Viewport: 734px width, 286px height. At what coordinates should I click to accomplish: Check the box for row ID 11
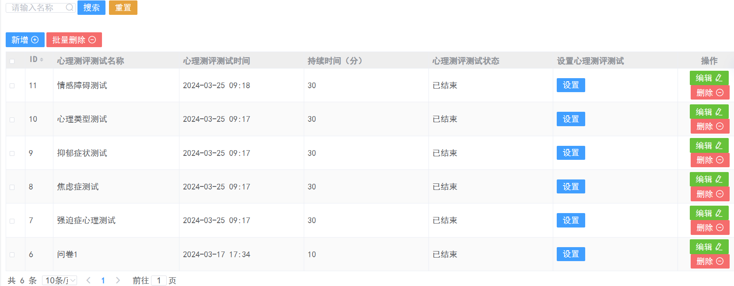pos(12,86)
